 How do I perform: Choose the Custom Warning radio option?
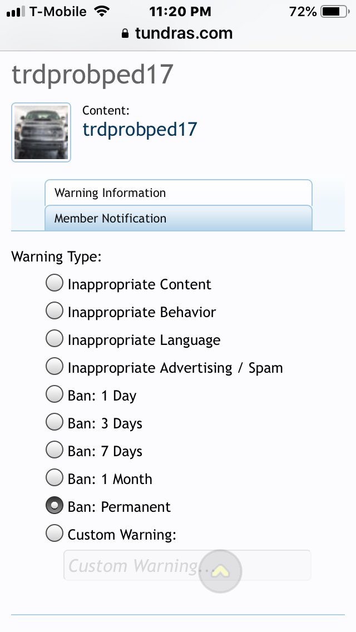pyautogui.click(x=55, y=533)
